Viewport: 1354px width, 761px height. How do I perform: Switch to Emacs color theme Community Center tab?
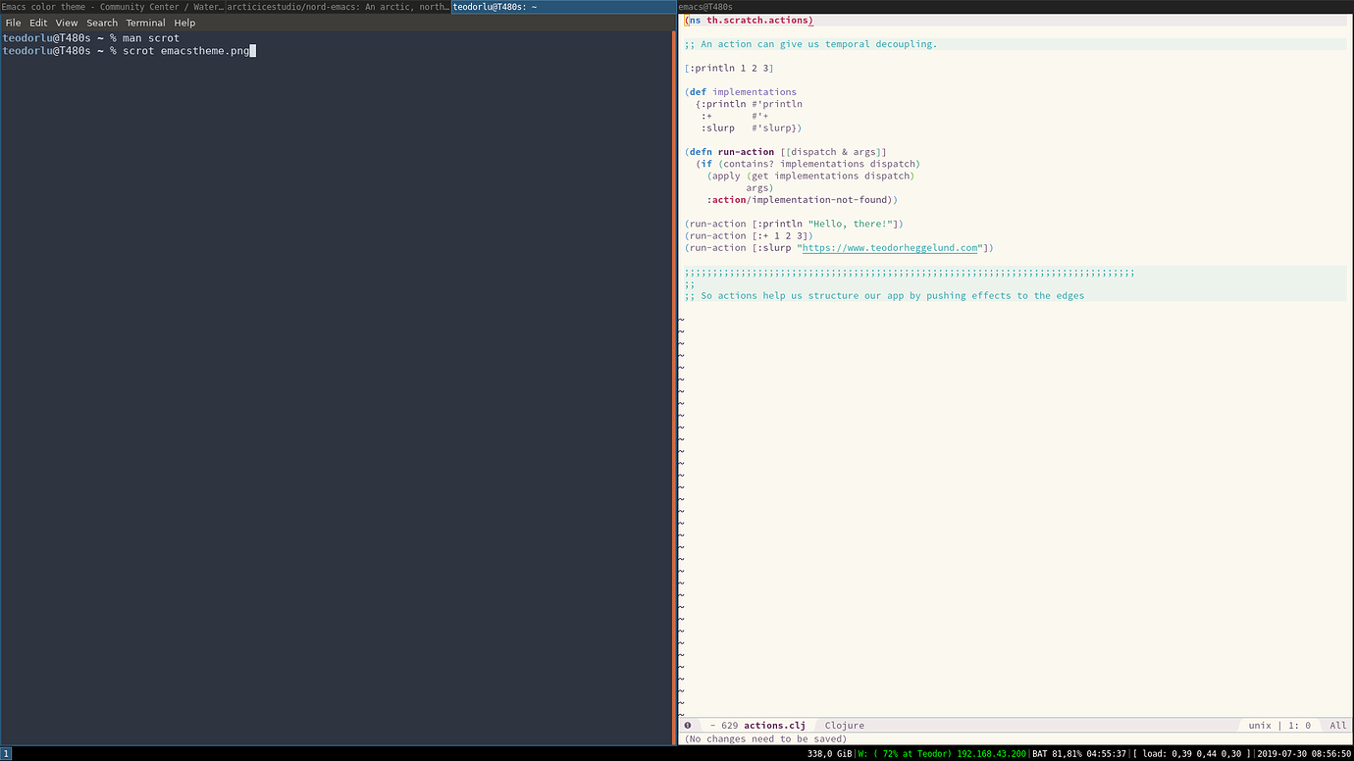coord(113,7)
